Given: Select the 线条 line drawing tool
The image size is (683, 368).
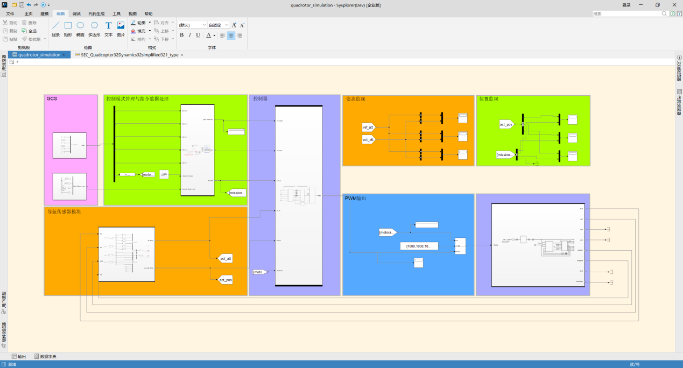Looking at the screenshot, I should click(x=55, y=28).
